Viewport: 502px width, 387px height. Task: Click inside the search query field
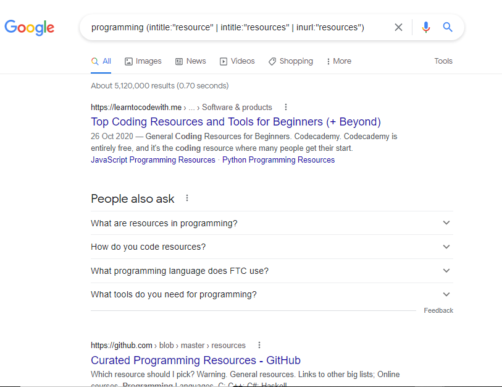228,27
